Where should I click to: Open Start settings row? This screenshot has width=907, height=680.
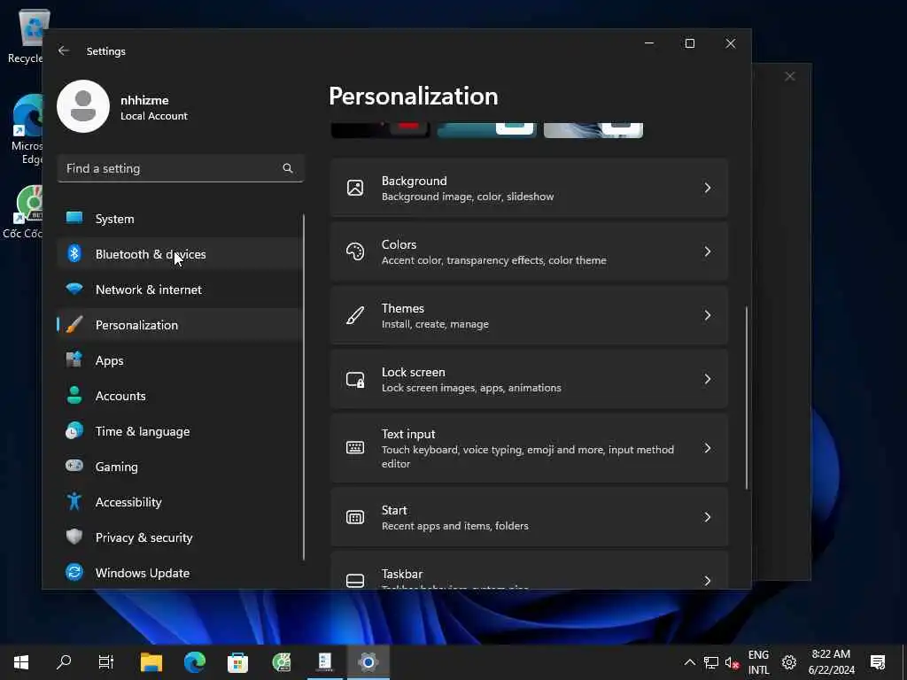[x=530, y=517]
